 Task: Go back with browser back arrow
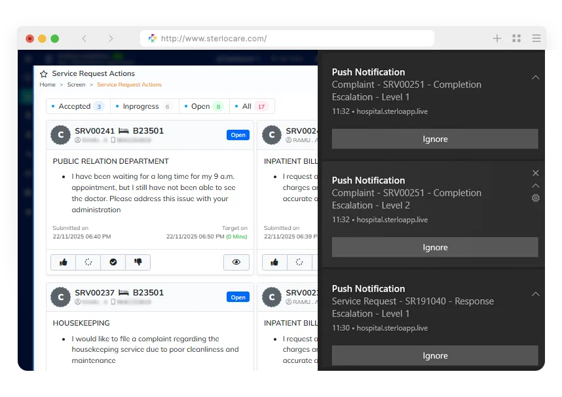click(x=84, y=39)
